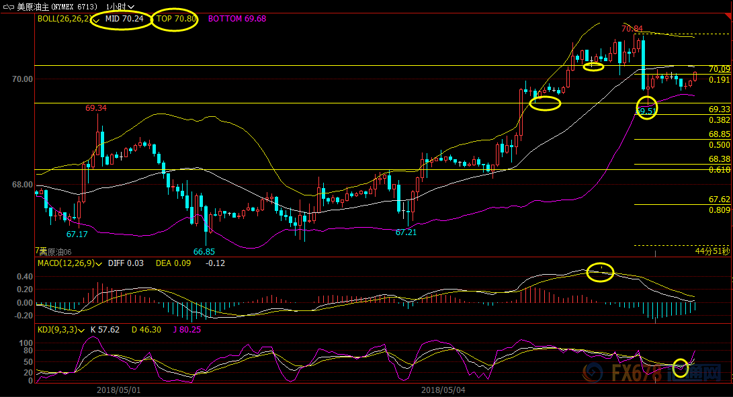This screenshot has width=733, height=397.
Task: Click the K 57.62 KDJ value
Action: pos(105,330)
